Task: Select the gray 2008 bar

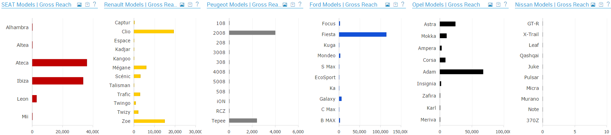Action: (252, 33)
